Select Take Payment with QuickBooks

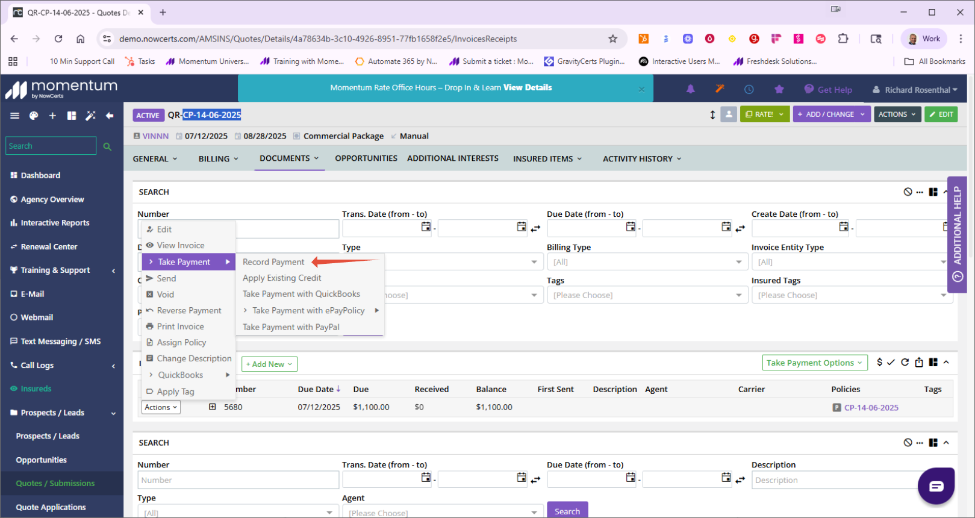point(301,294)
